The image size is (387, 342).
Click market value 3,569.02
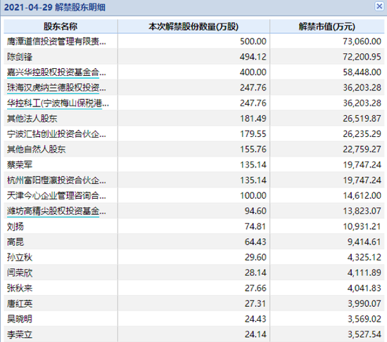point(364,319)
